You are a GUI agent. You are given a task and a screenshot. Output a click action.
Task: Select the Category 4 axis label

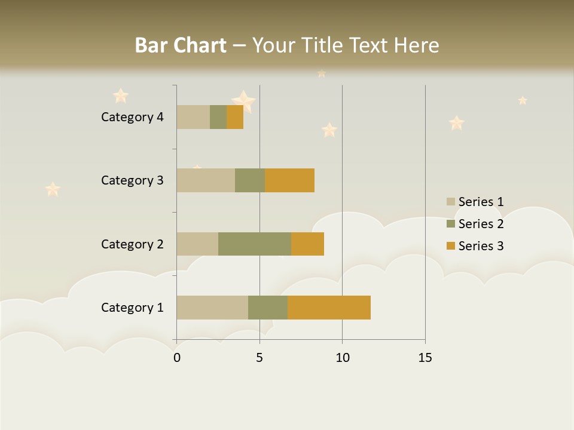(x=132, y=117)
